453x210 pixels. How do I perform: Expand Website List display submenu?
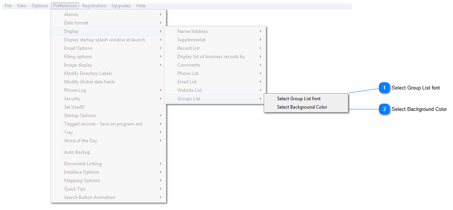(215, 90)
